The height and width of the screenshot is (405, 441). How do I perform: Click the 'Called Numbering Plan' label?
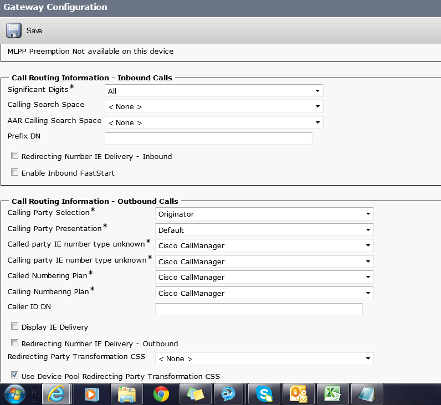point(48,275)
